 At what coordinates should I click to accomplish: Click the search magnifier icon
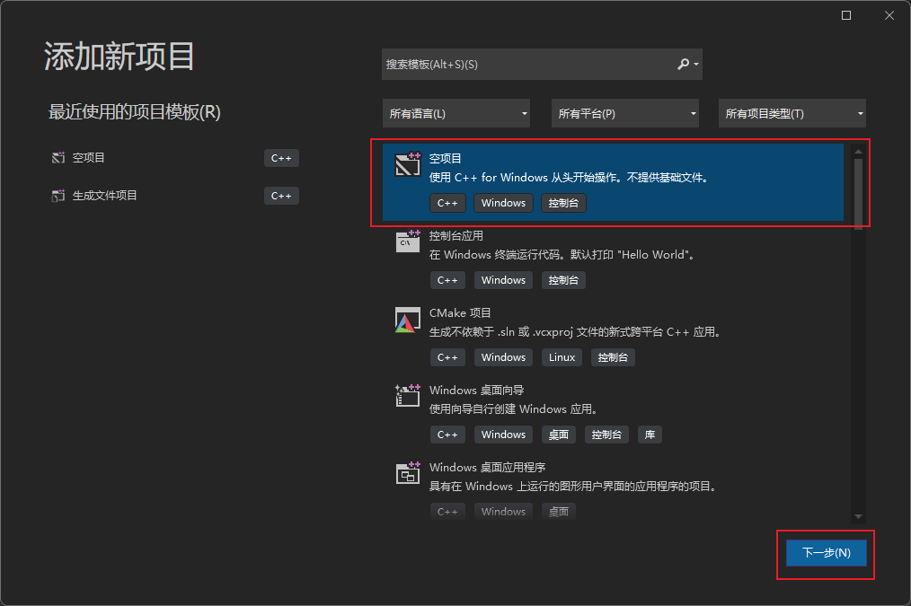tap(684, 65)
